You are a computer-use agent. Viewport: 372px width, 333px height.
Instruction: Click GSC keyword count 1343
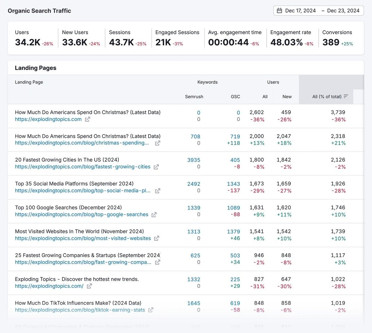click(x=233, y=184)
